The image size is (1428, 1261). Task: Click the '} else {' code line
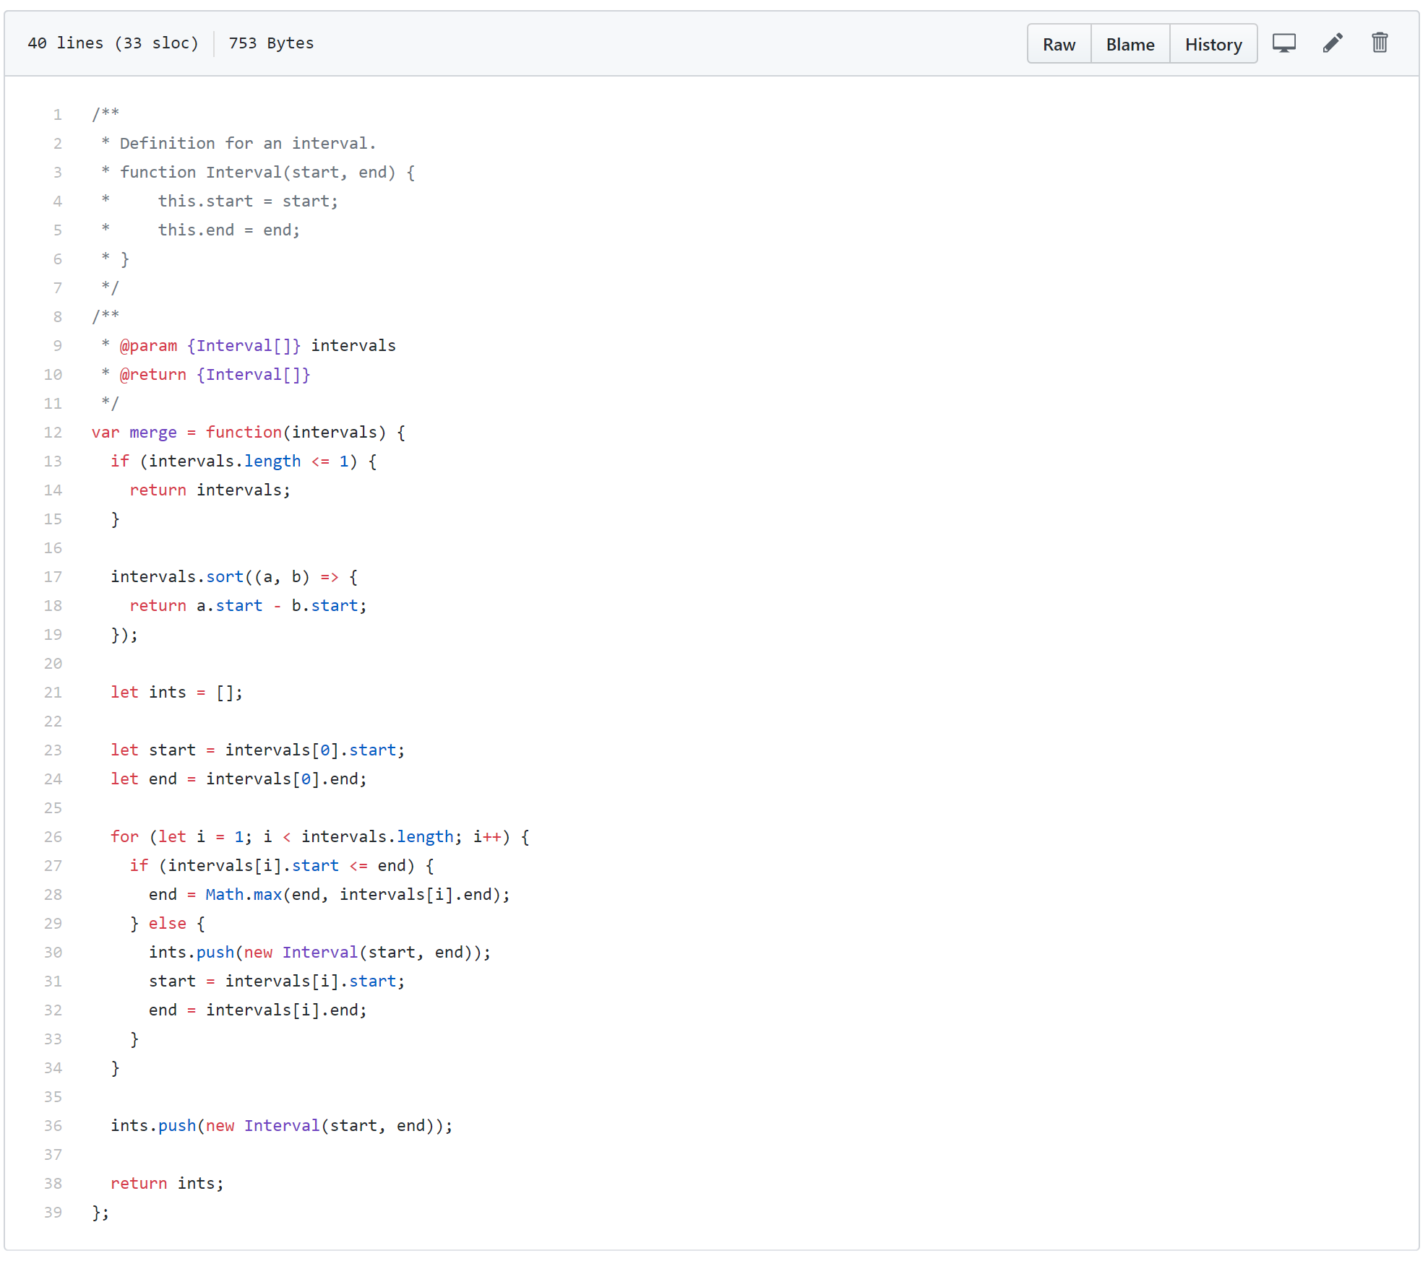tap(167, 923)
